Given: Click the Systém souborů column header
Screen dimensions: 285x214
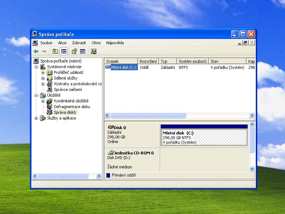Looking at the screenshot, I should 192,61.
